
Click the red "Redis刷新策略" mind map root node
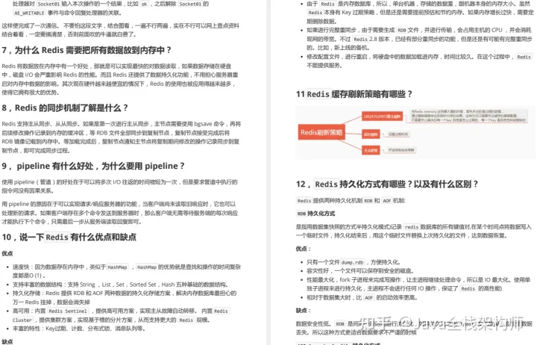pos(321,132)
